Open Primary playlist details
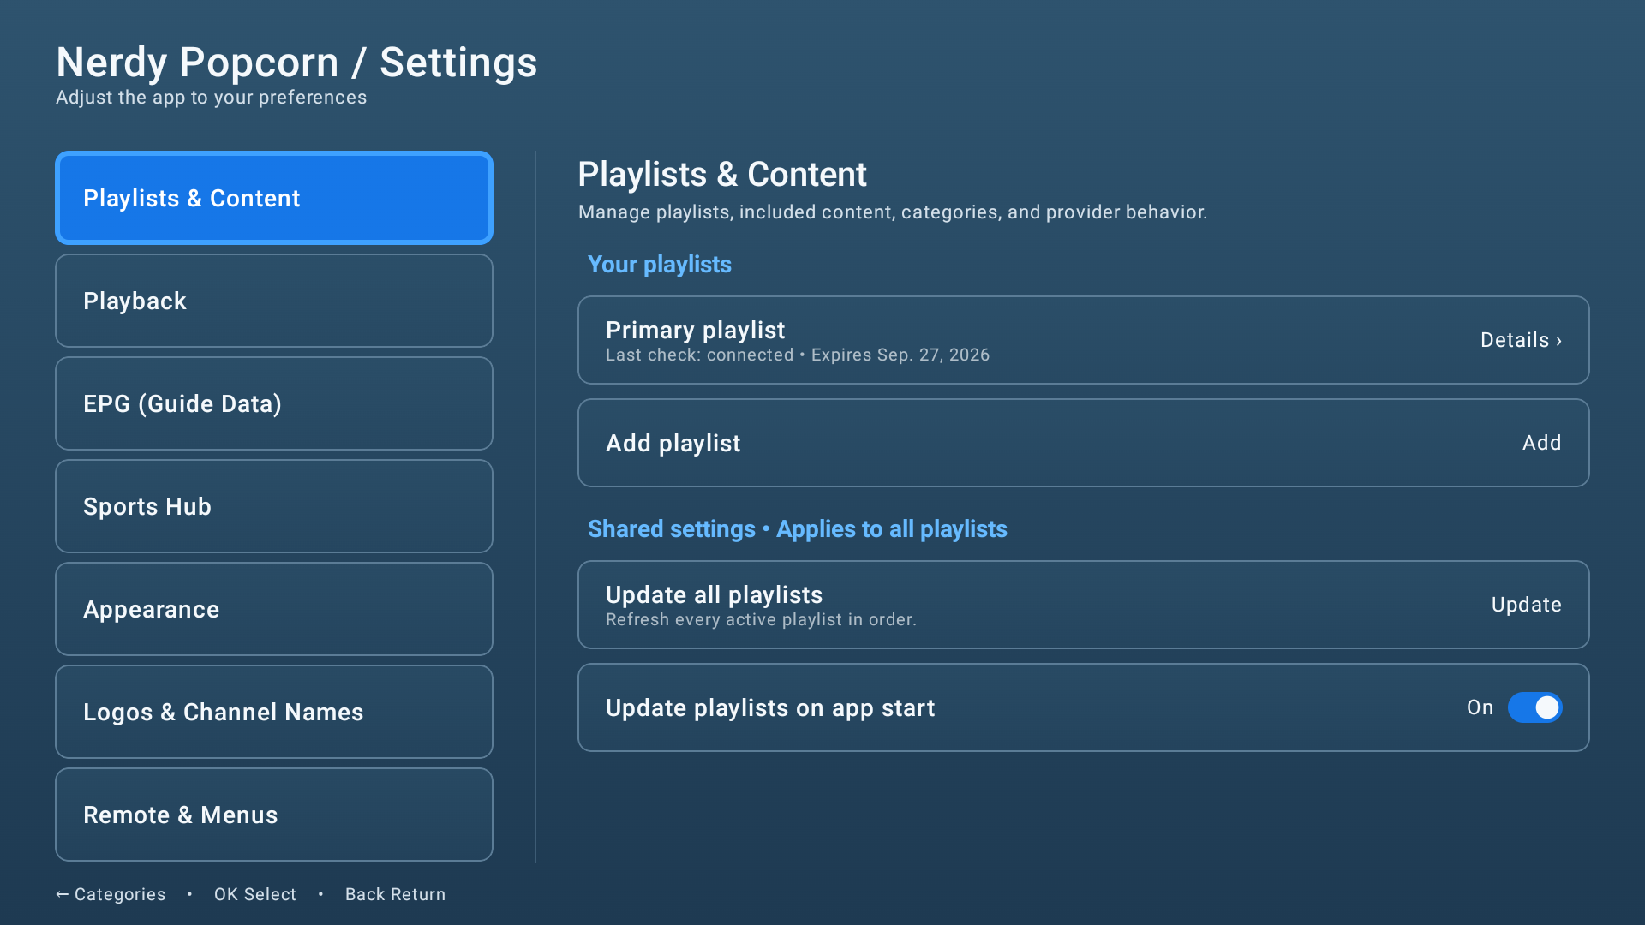 click(x=1084, y=340)
